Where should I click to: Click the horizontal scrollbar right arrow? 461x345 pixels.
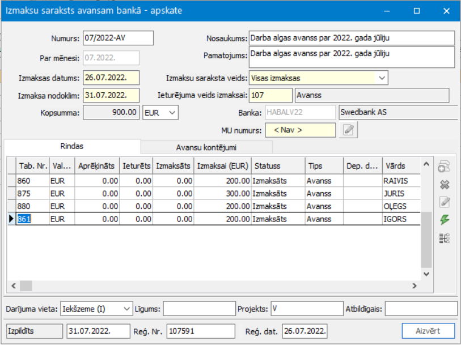tap(415, 286)
